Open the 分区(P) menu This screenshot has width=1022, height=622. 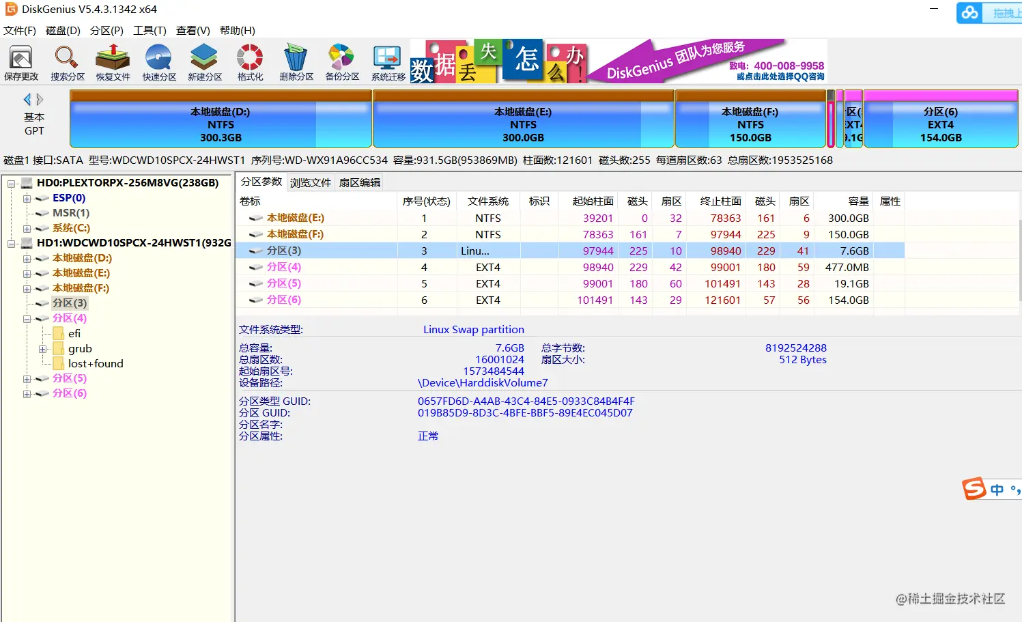[x=107, y=31]
